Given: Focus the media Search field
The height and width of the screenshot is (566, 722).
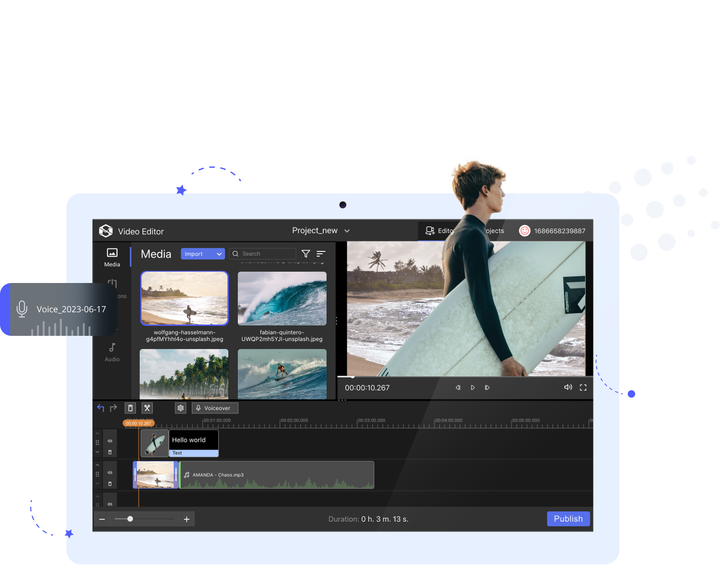Looking at the screenshot, I should pyautogui.click(x=262, y=254).
